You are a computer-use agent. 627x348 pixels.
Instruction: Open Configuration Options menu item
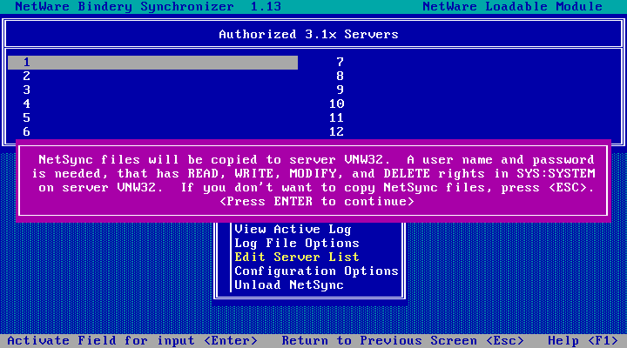(316, 271)
